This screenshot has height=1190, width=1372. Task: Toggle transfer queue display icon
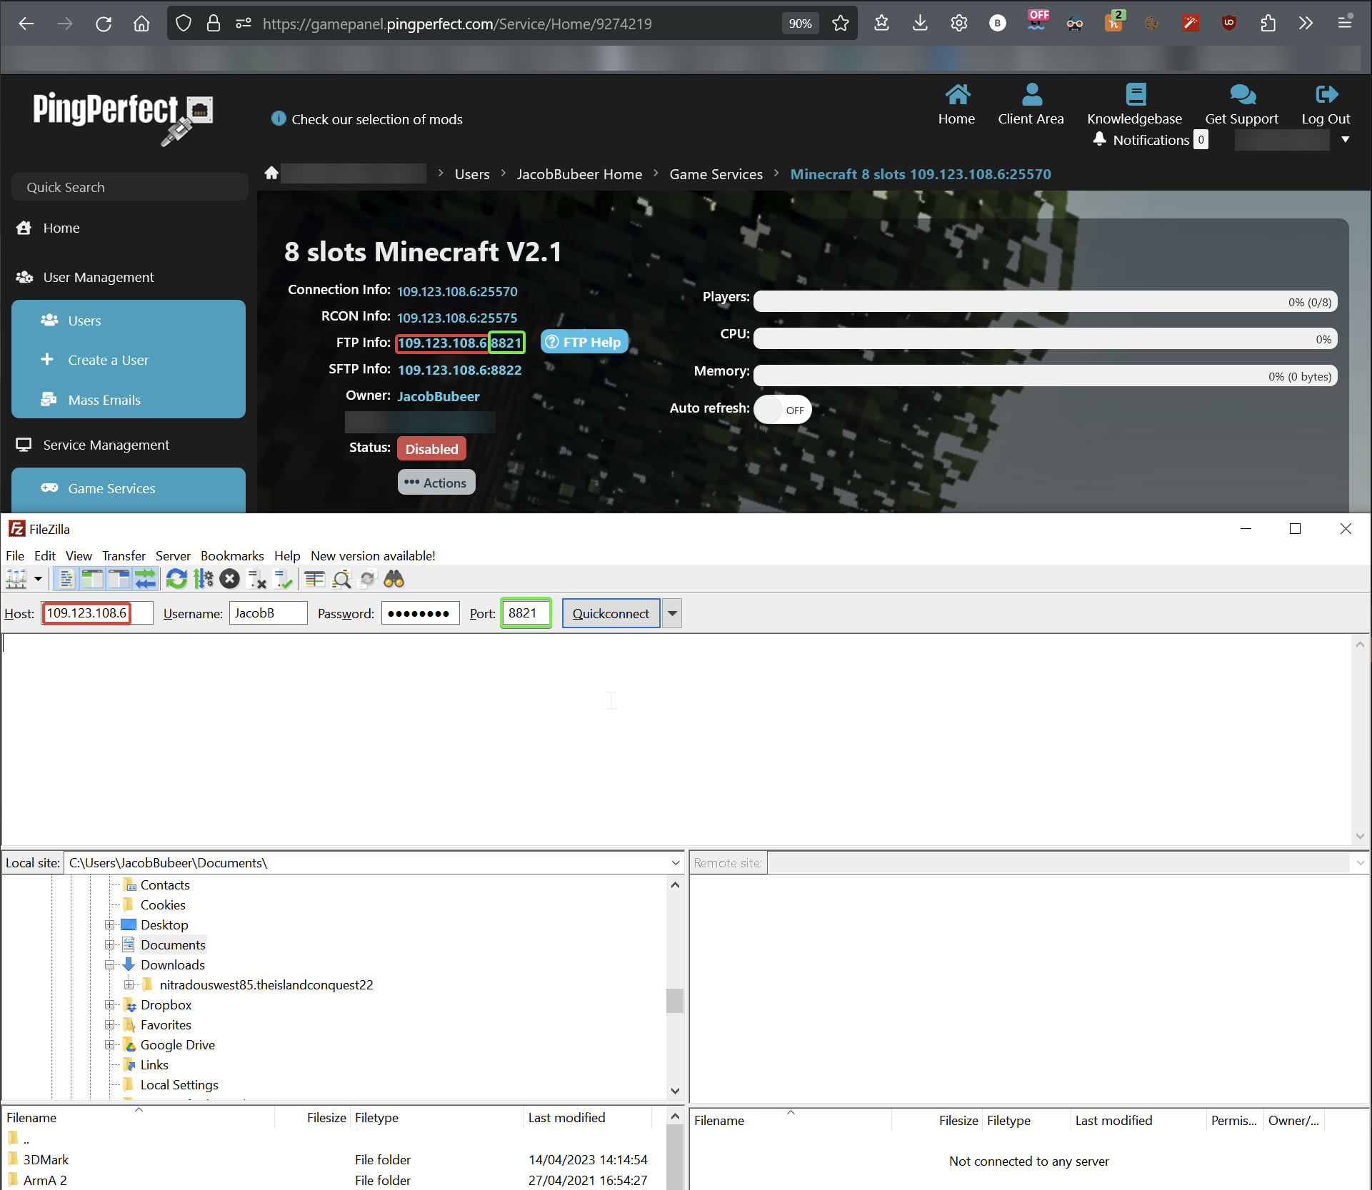tap(146, 579)
